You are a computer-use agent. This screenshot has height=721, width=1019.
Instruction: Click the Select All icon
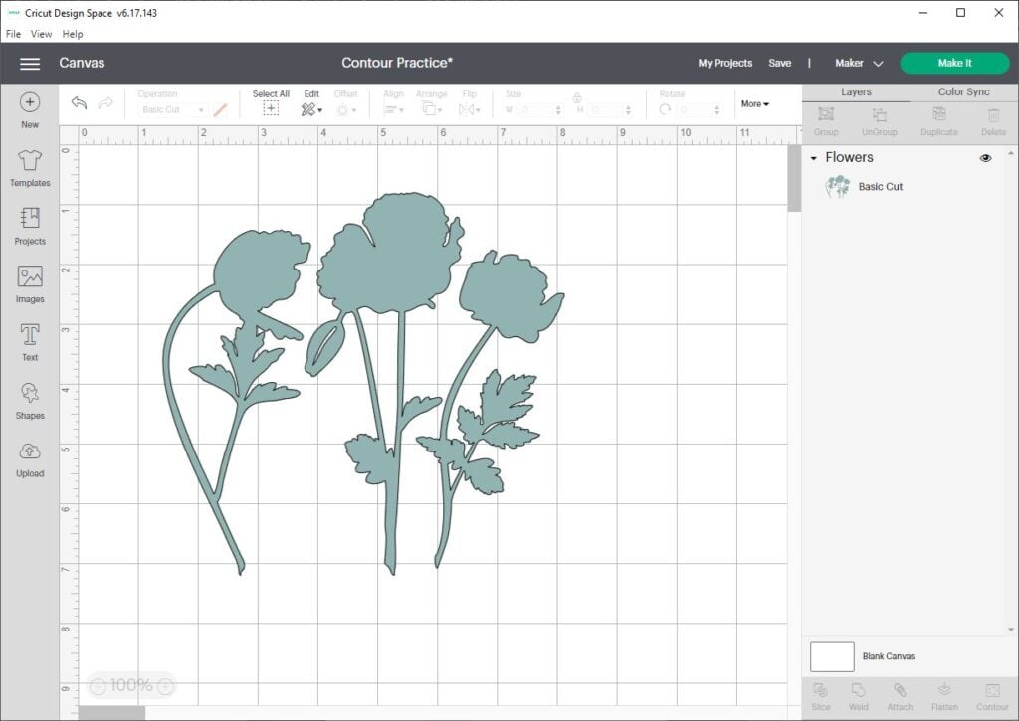(x=271, y=109)
